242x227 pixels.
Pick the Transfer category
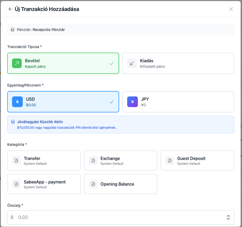point(44,161)
